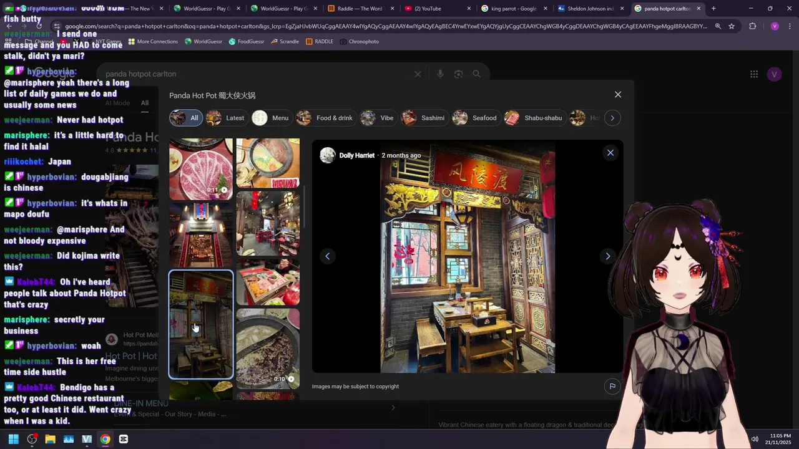Open File Explorer from taskbar

[50, 439]
